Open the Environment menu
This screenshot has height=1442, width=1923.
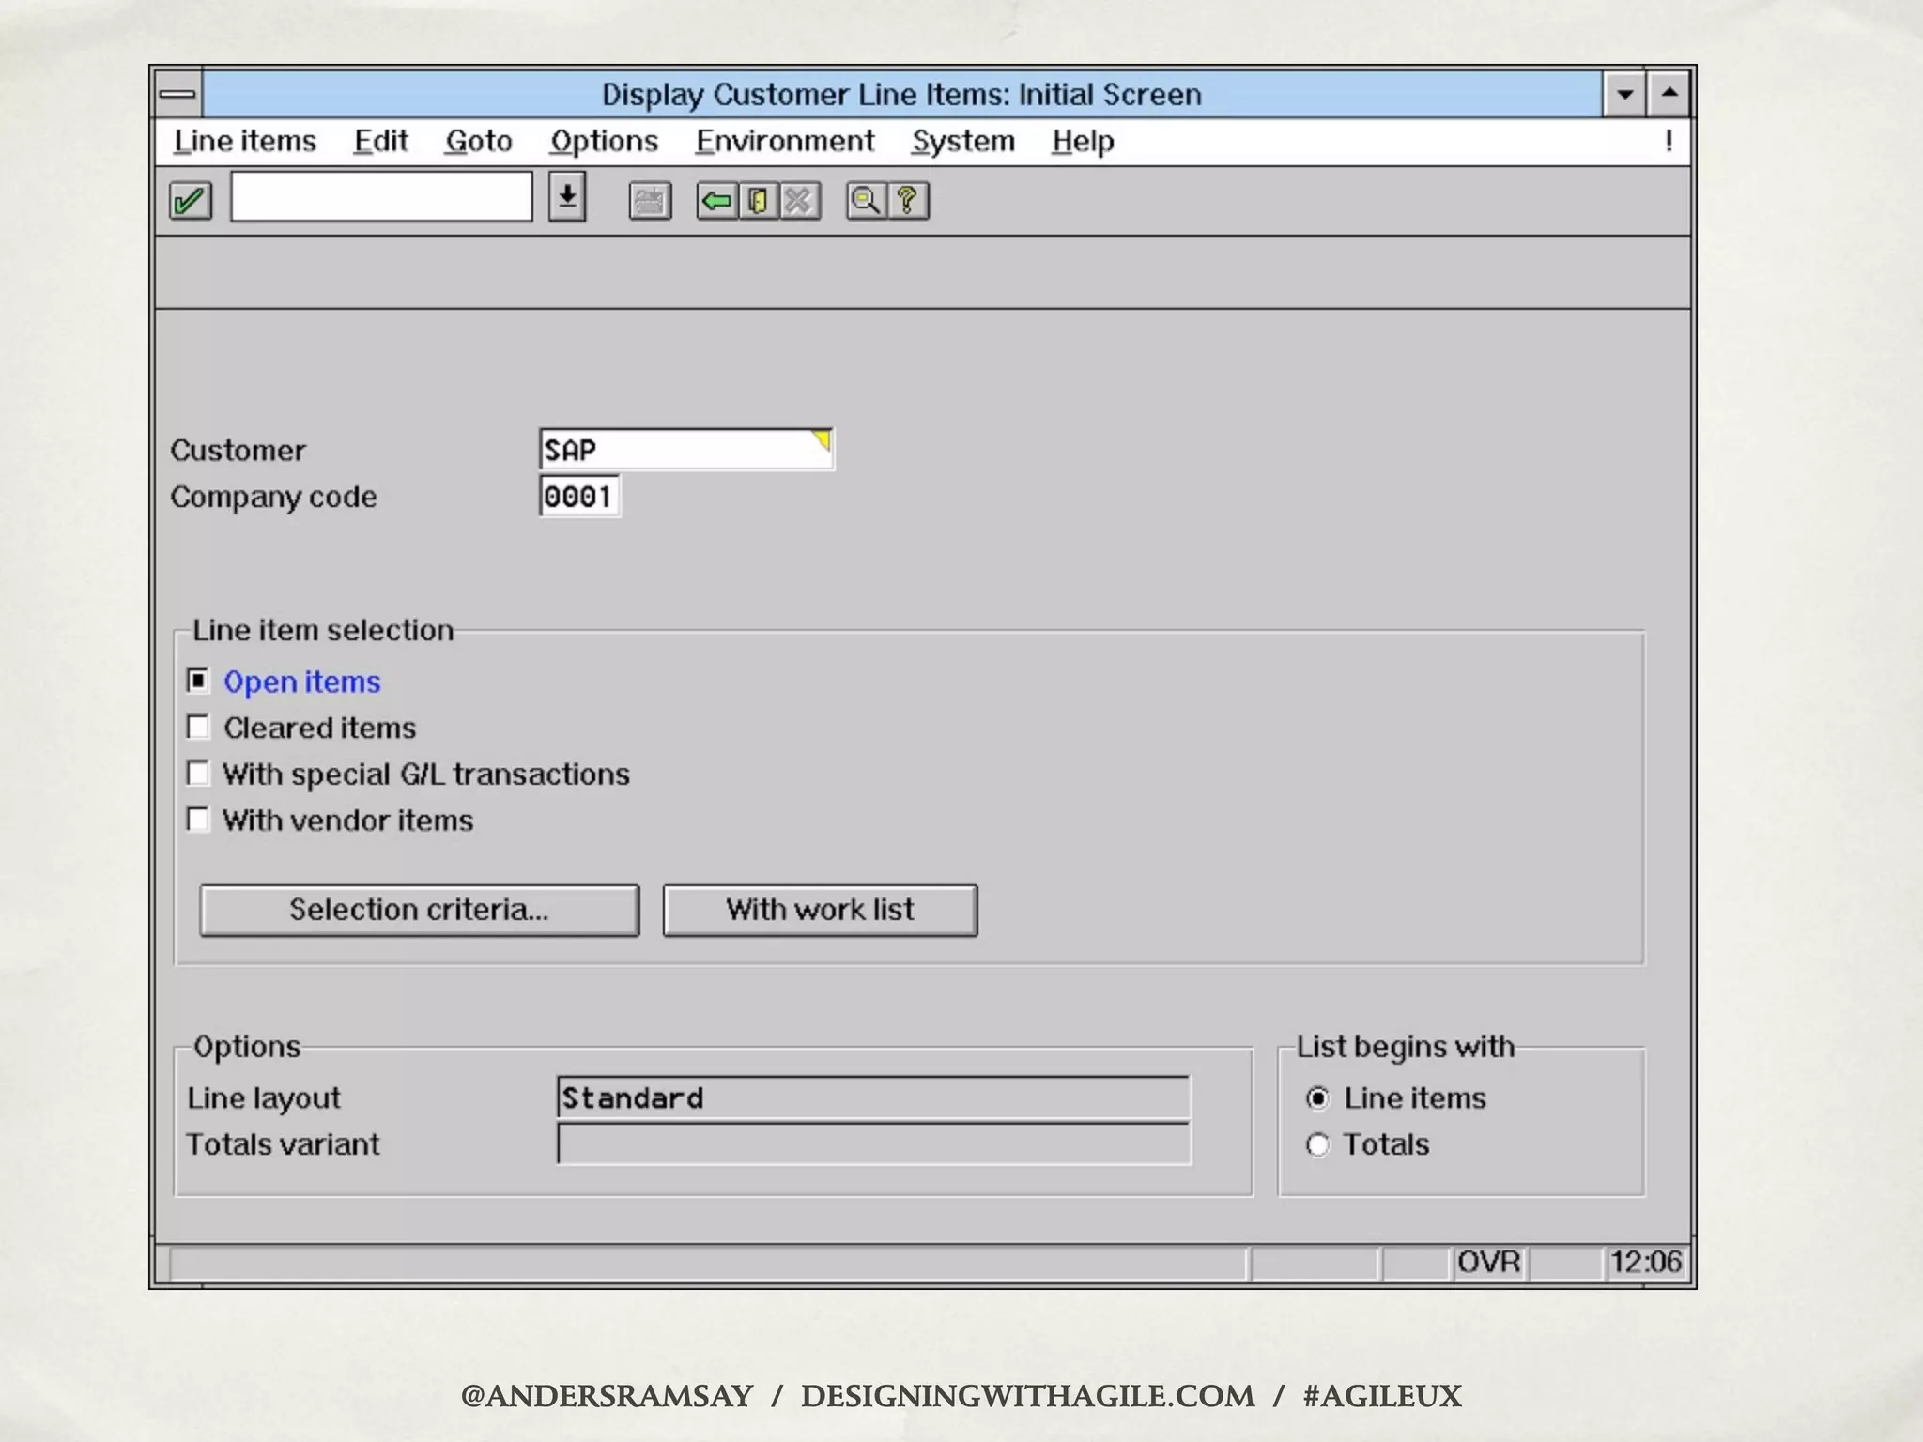[x=784, y=141]
